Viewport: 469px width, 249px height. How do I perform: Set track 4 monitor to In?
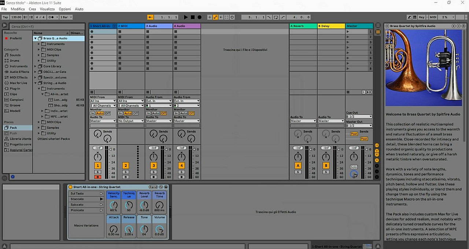click(x=176, y=114)
